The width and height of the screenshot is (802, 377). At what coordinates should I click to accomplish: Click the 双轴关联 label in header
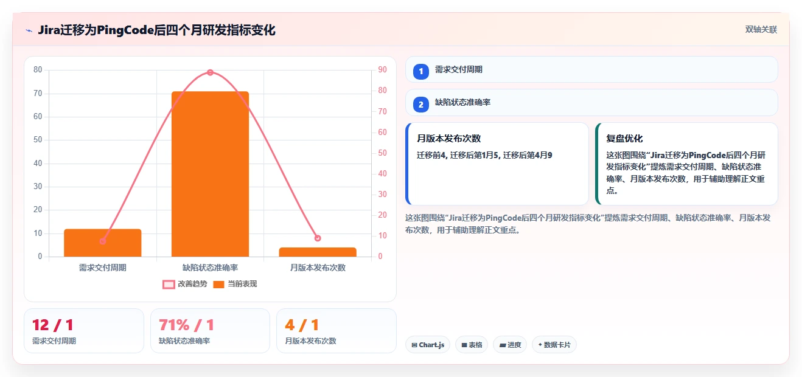coord(761,30)
